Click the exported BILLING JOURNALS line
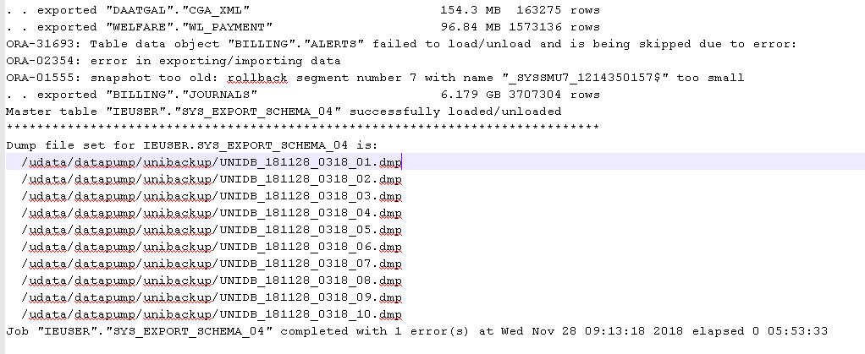The image size is (865, 354). click(303, 95)
